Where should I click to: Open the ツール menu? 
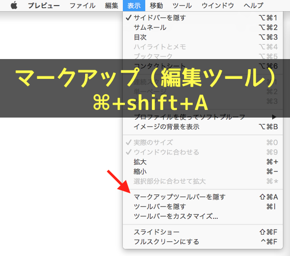coord(182,6)
